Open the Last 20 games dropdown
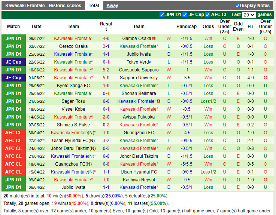The width and height of the screenshot is (276, 215). pyautogui.click(x=249, y=15)
